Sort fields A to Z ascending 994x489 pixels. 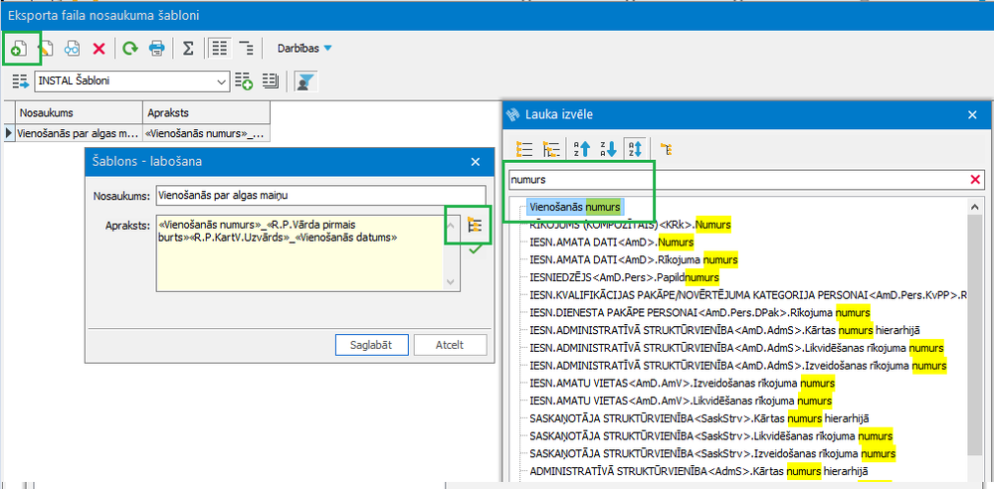coord(582,149)
